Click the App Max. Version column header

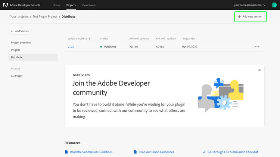tap(166, 39)
